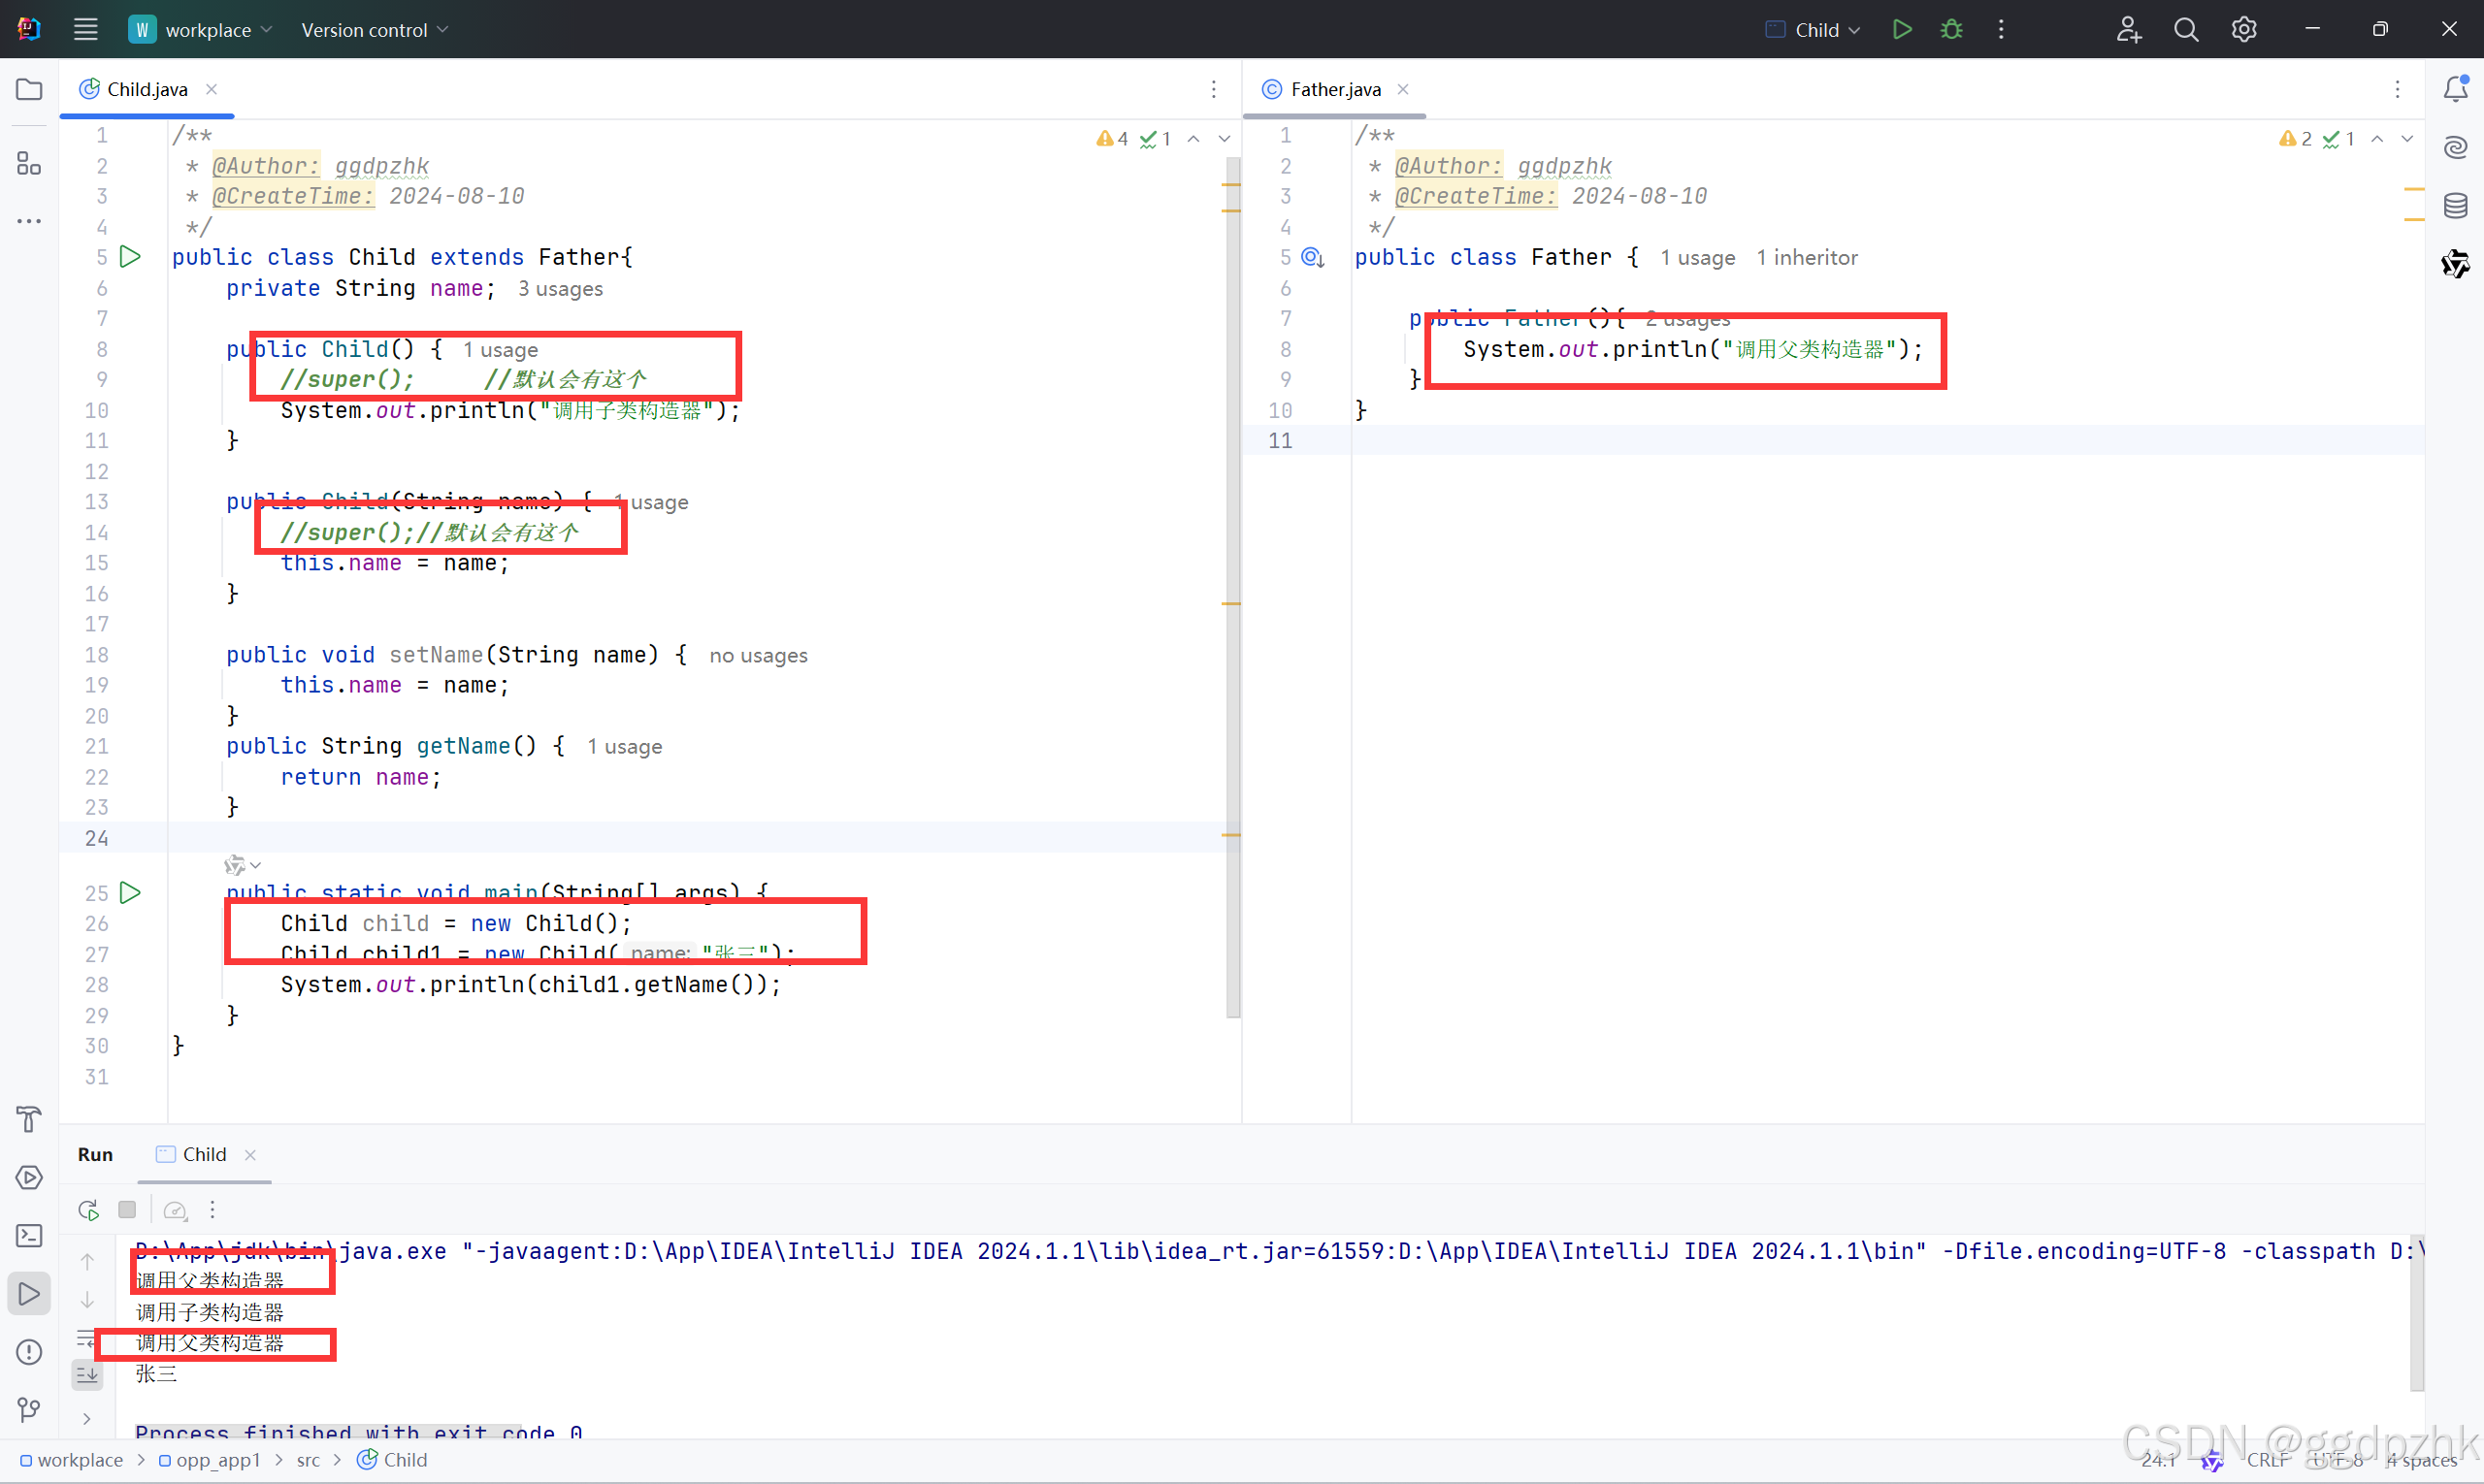This screenshot has height=1484, width=2484.
Task: Click the '3 usages' hint for name
Action: tap(560, 289)
